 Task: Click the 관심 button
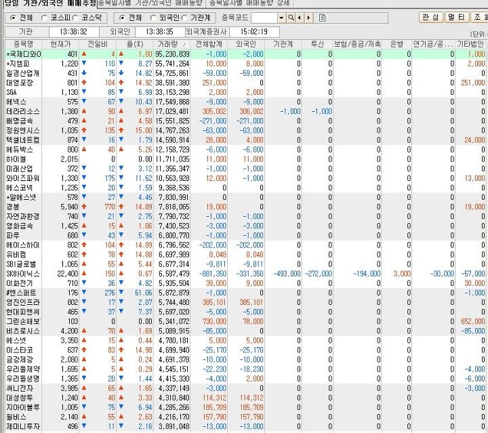[x=431, y=17]
